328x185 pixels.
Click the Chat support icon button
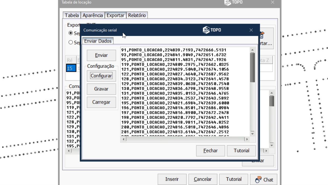coord(261,179)
